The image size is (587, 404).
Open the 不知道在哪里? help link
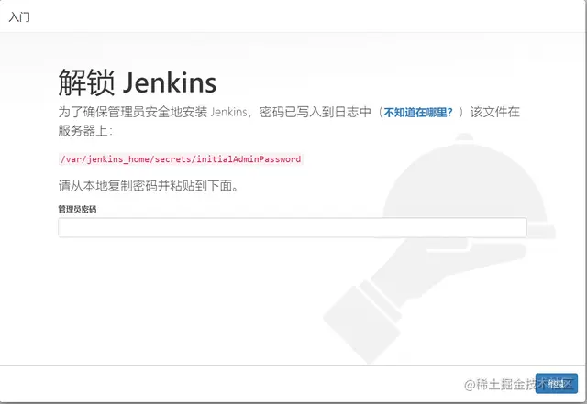click(418, 112)
